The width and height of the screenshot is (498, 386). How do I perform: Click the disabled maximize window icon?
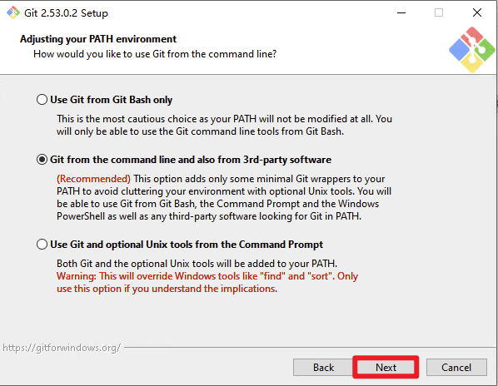click(x=439, y=12)
